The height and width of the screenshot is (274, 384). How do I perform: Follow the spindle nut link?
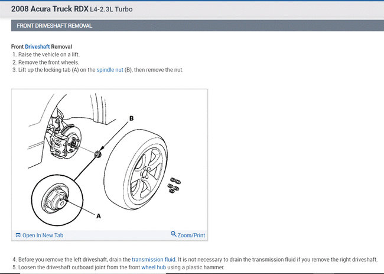pos(110,70)
